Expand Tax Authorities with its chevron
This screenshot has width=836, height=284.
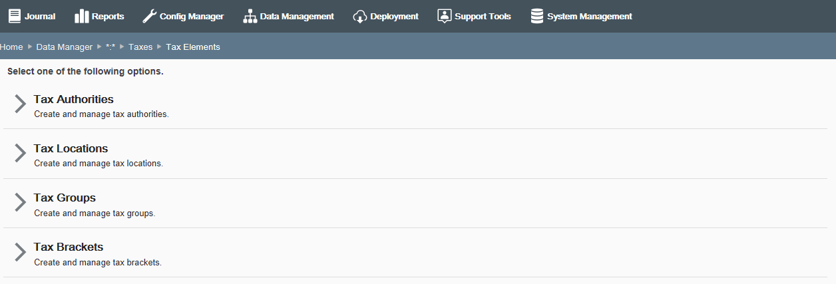(x=21, y=104)
